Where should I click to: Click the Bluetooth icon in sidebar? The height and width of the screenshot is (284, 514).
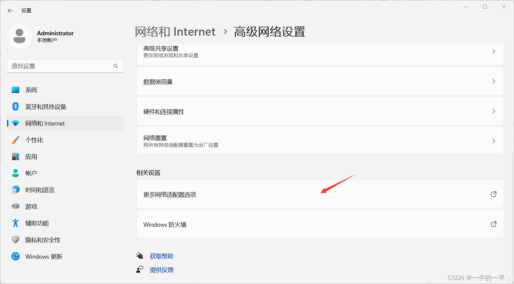point(15,107)
